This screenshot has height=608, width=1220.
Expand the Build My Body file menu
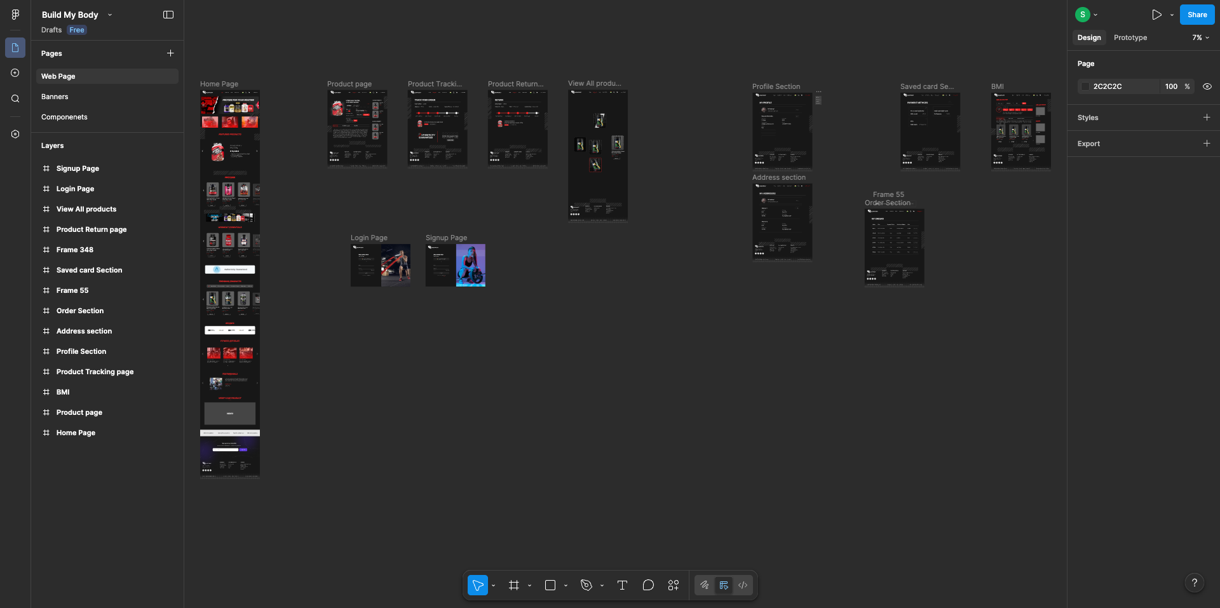pos(110,15)
